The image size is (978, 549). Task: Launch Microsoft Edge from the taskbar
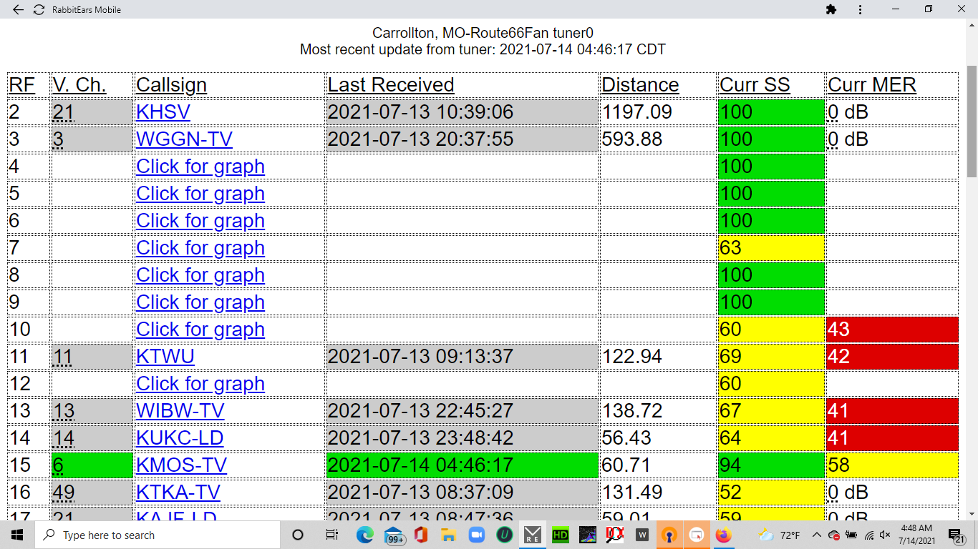[x=365, y=535]
